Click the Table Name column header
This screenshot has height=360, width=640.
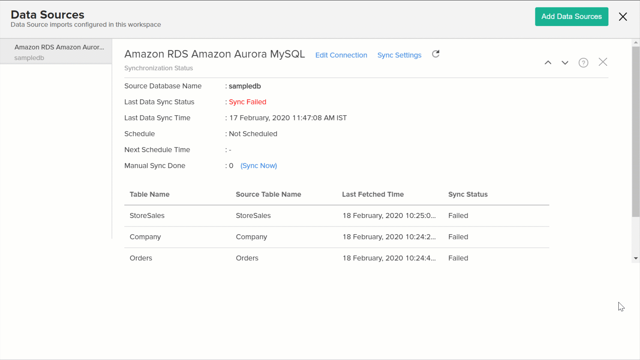149,194
